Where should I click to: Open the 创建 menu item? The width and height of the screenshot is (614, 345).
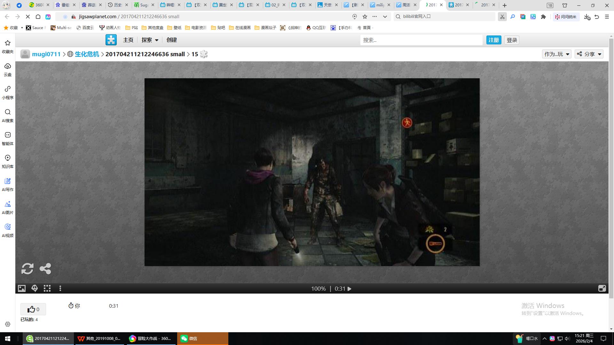pos(172,40)
